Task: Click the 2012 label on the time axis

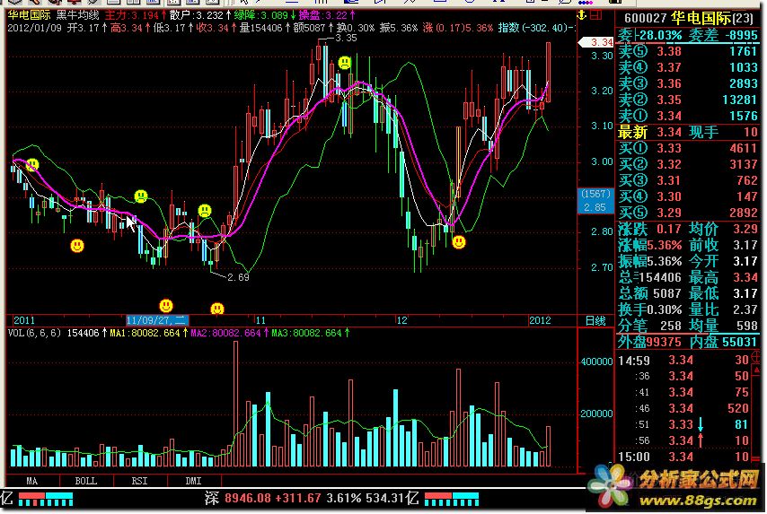Action: [x=540, y=320]
